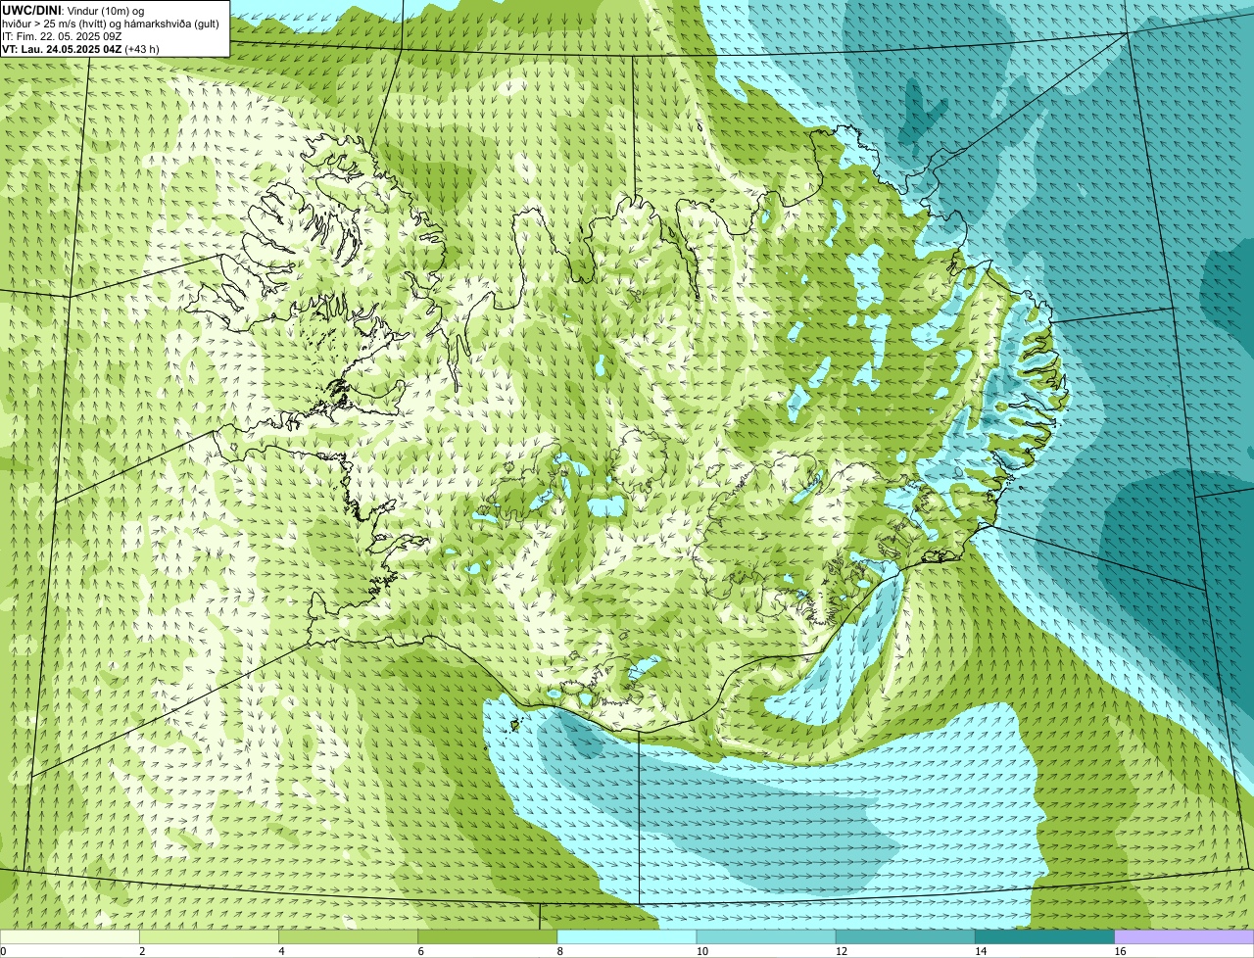Select the 2–4 m/s light green legend swatch

(209, 936)
